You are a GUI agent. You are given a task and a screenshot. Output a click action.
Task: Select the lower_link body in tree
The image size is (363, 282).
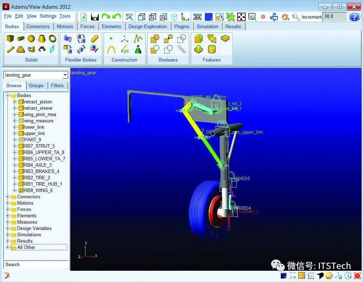click(34, 127)
